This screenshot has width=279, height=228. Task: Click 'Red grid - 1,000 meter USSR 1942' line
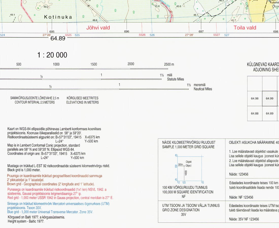(x=60, y=198)
